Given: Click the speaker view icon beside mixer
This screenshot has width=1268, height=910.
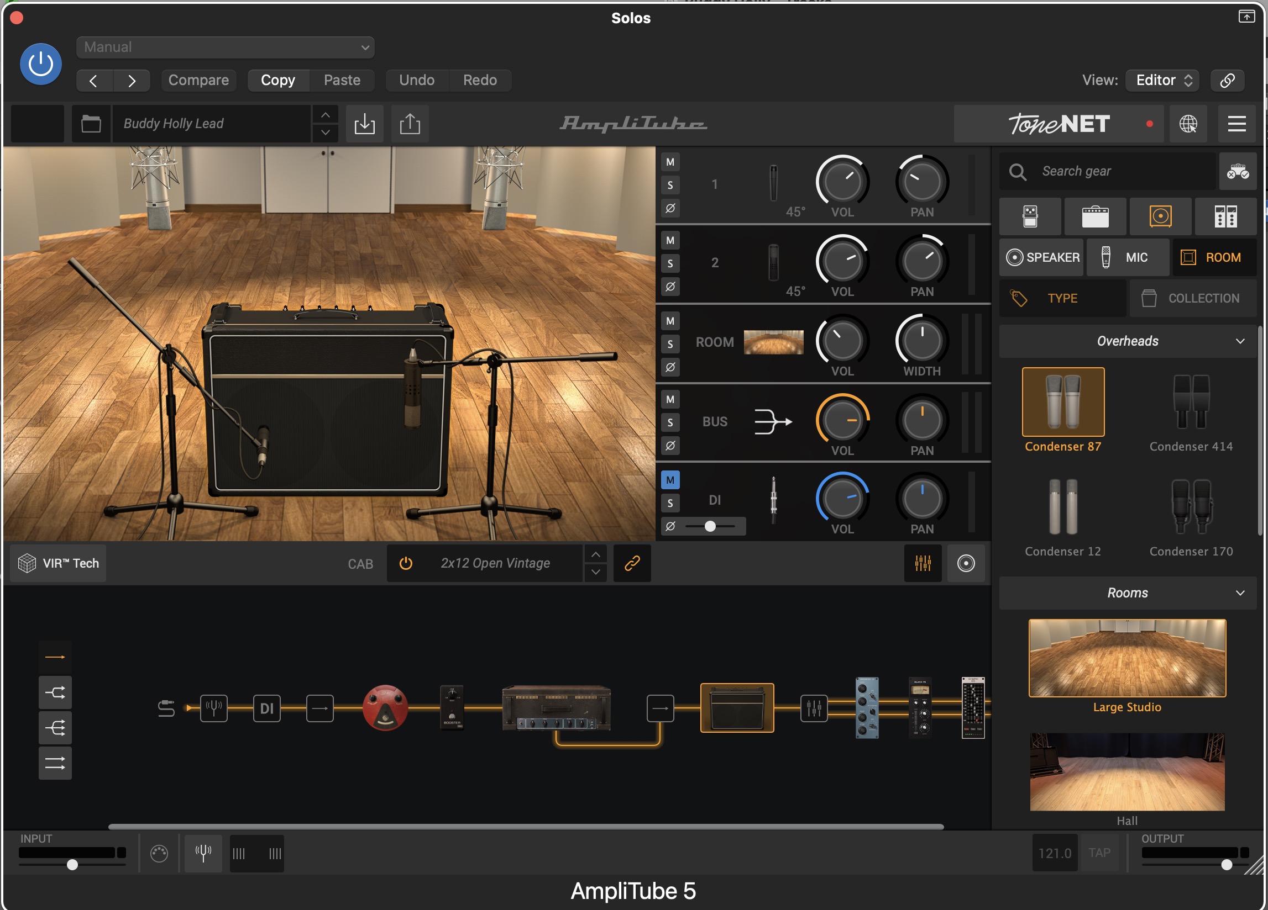Looking at the screenshot, I should (x=966, y=563).
